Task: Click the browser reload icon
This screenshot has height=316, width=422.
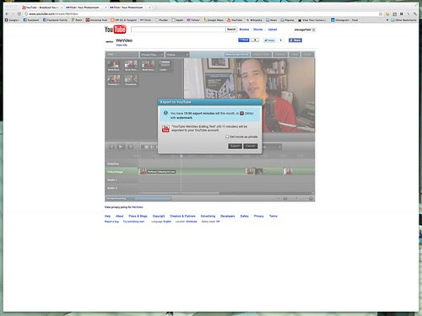Action: 19,13
